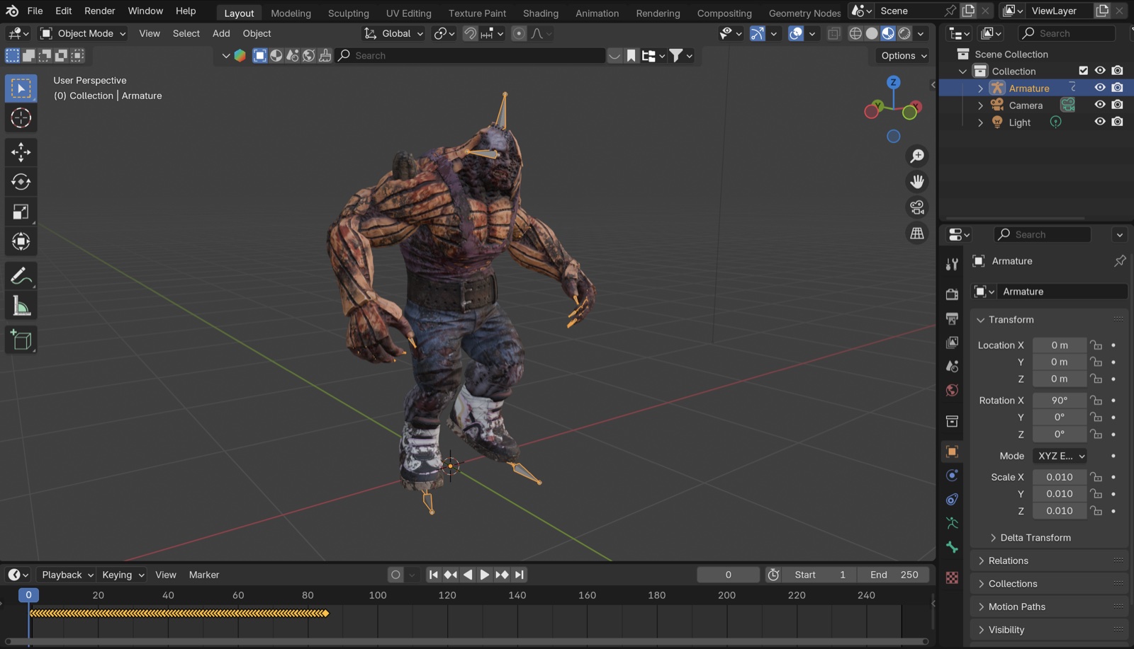Screen dimensions: 1134x649
Task: Open the View Layer properties tab
Action: (952, 343)
